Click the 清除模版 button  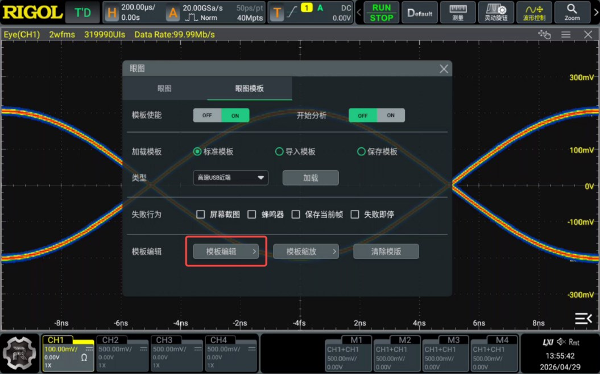(x=386, y=252)
